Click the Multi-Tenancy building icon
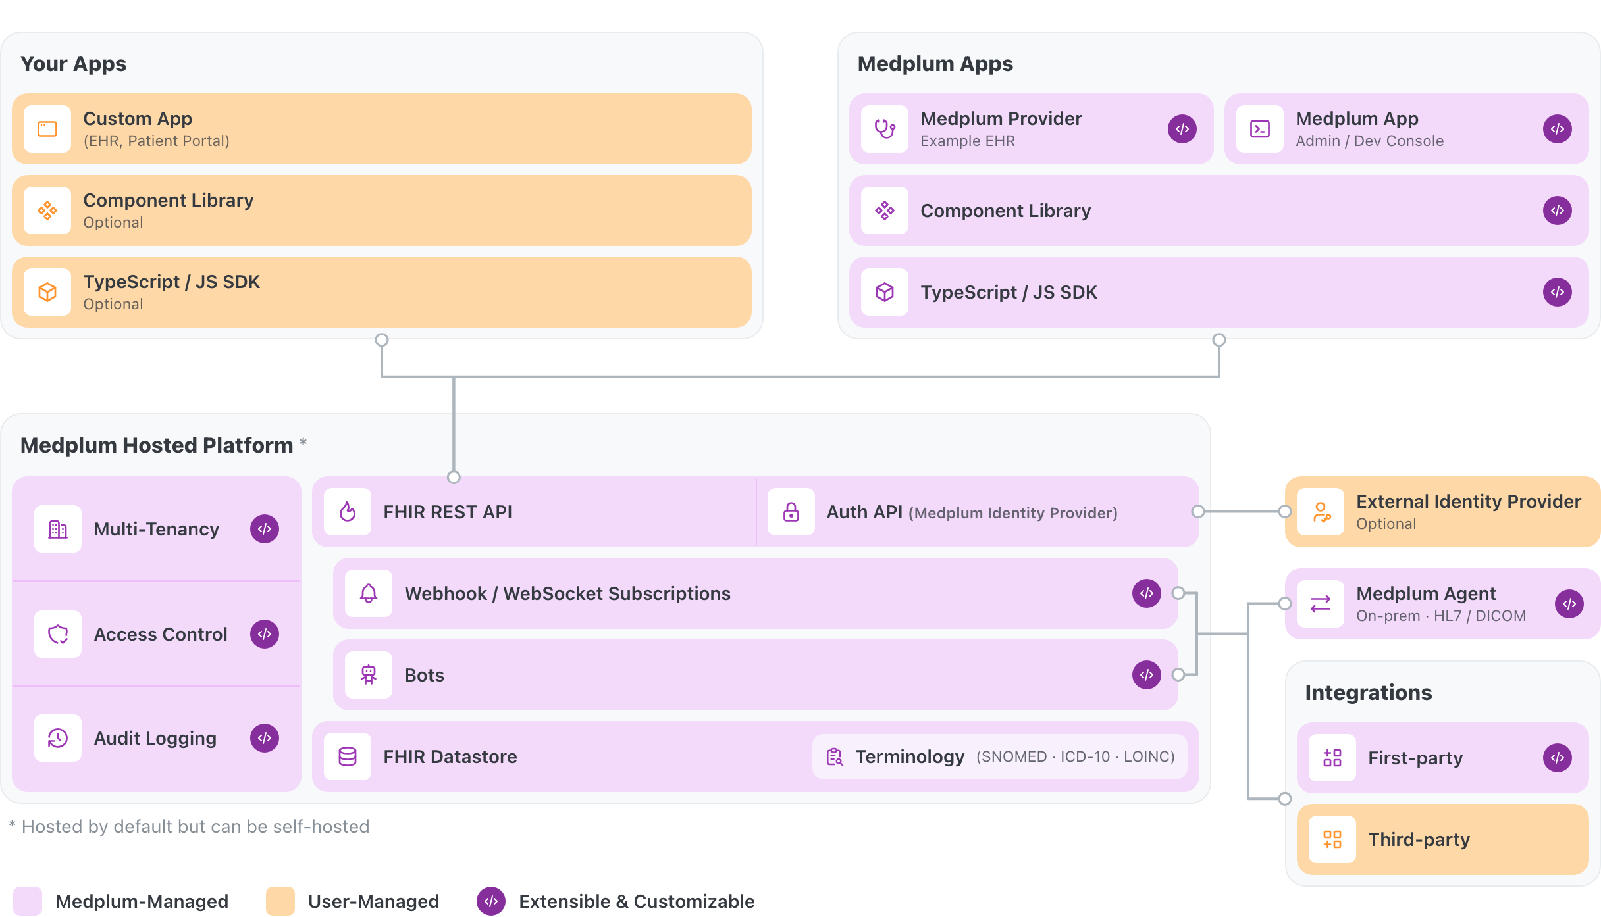This screenshot has width=1601, height=917. [58, 529]
